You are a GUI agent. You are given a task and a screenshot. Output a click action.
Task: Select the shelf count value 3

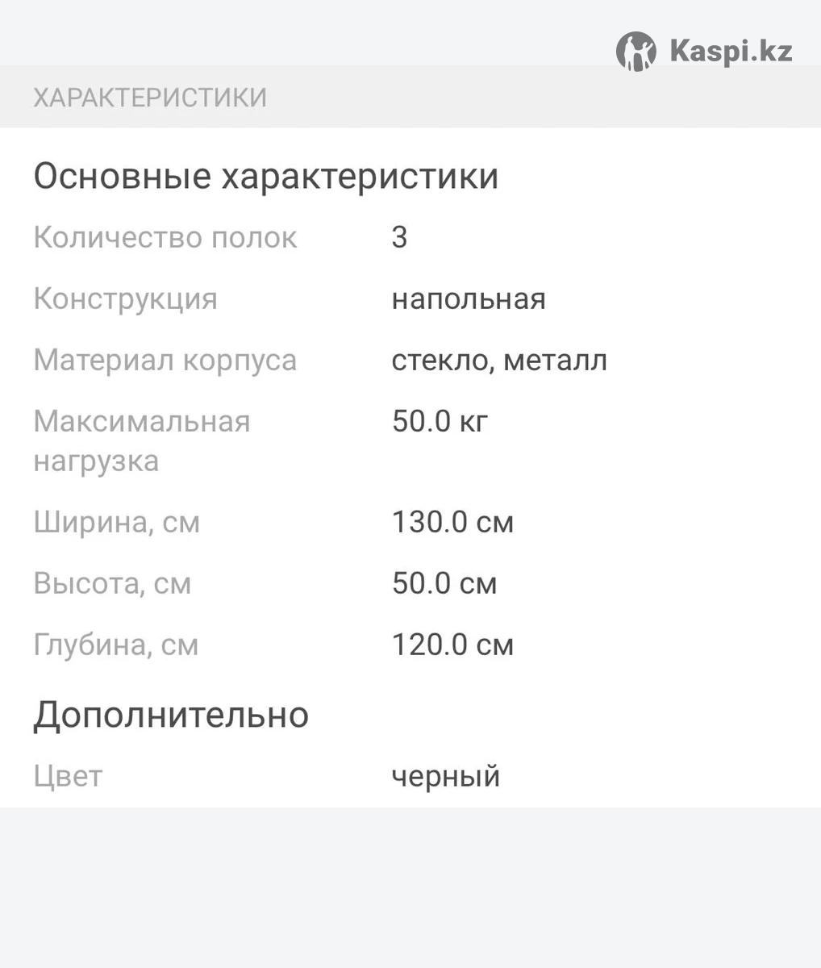pos(399,238)
